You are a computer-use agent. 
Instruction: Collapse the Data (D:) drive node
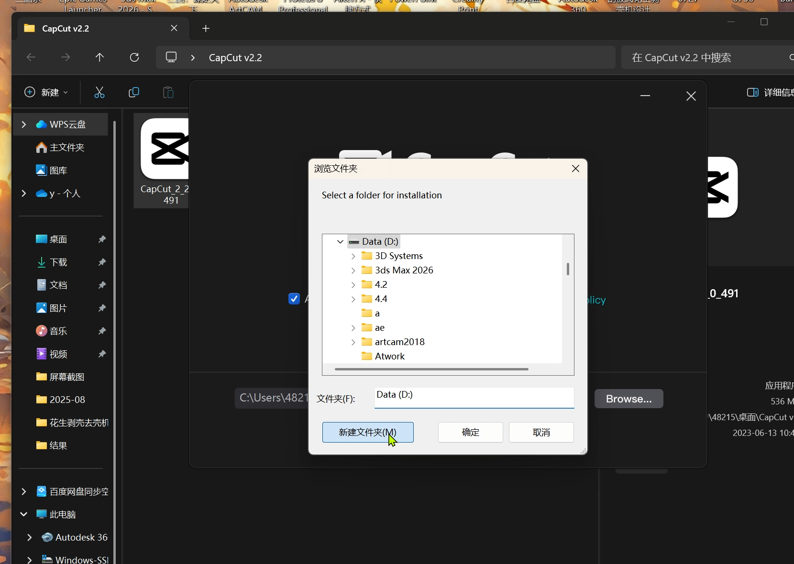[x=340, y=241]
